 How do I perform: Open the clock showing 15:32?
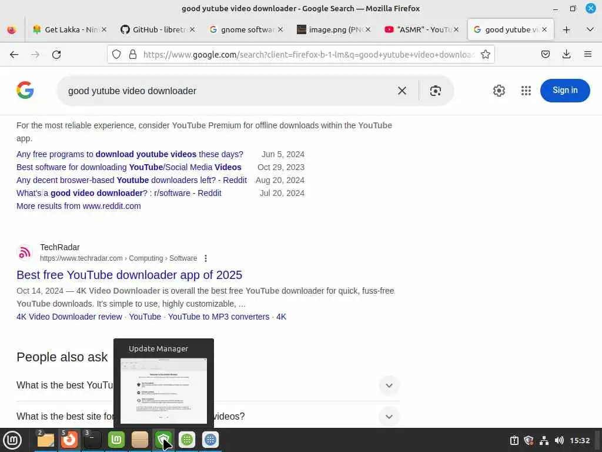tap(580, 440)
